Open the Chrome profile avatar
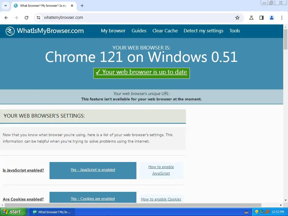The height and width of the screenshot is (216, 288). (x=271, y=18)
